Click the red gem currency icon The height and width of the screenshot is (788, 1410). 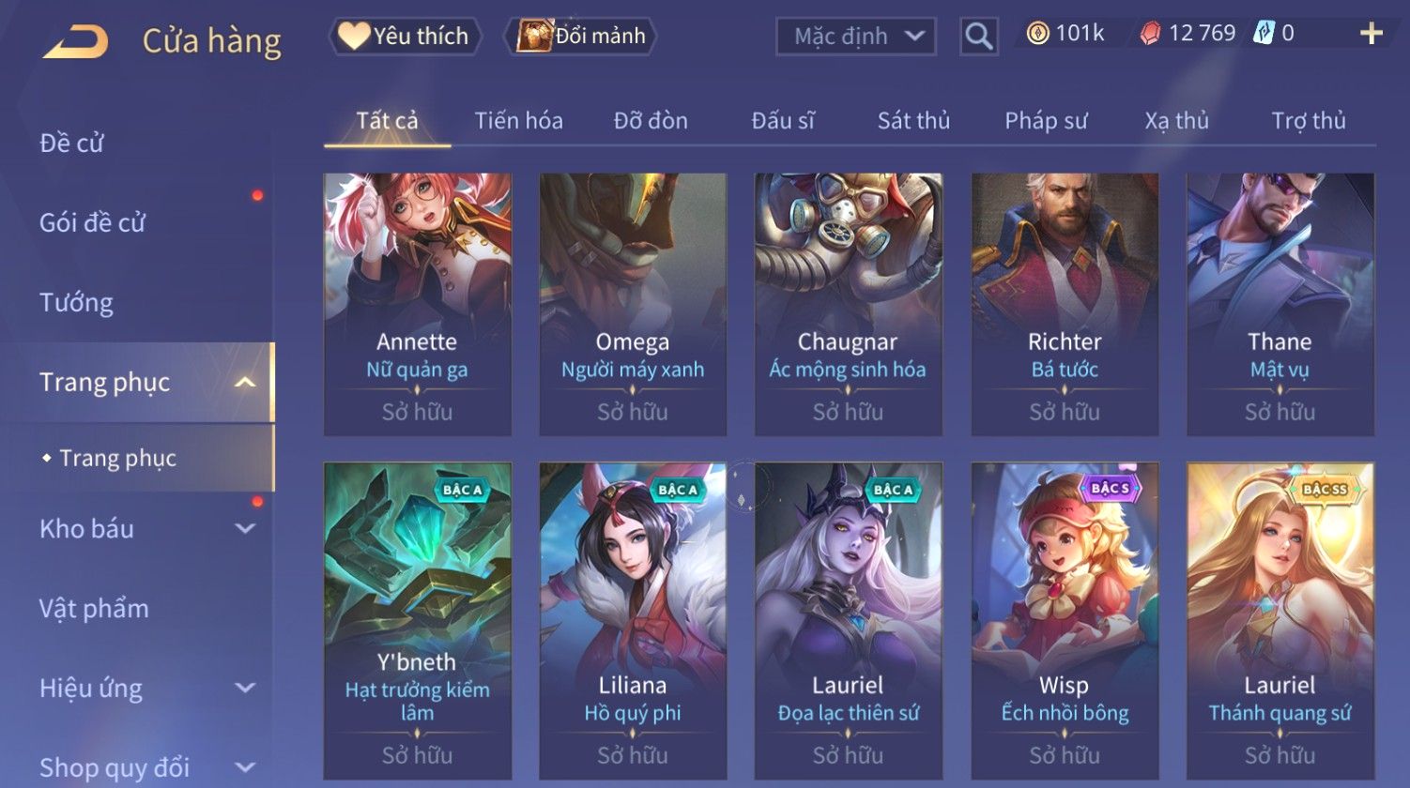[x=1150, y=35]
